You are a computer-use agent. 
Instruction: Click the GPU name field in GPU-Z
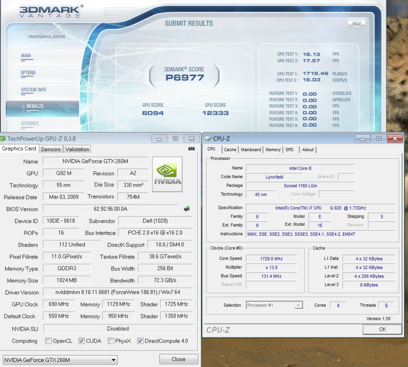95,161
